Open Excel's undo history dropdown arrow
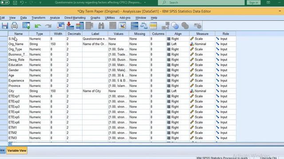The width and height of the screenshot is (284, 159). click(x=26, y=3)
